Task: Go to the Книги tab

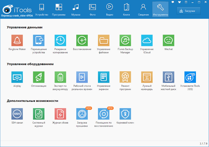Action: coord(126,9)
